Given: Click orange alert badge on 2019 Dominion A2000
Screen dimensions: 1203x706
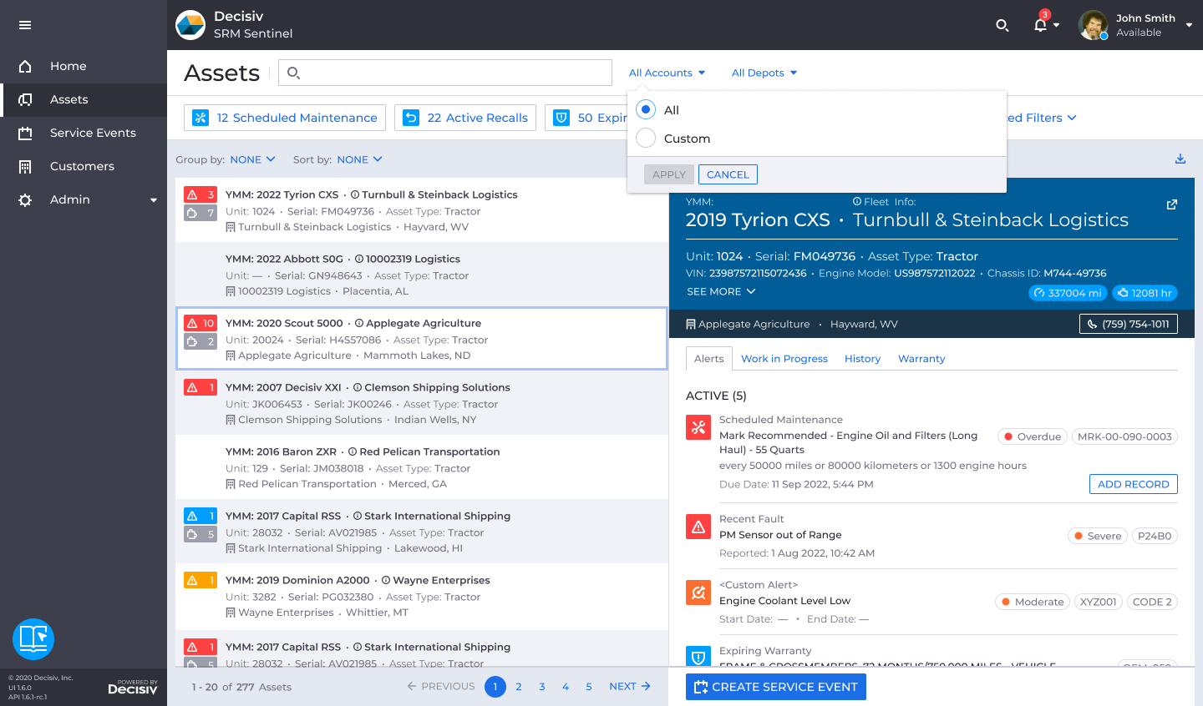Looking at the screenshot, I should pyautogui.click(x=200, y=580).
